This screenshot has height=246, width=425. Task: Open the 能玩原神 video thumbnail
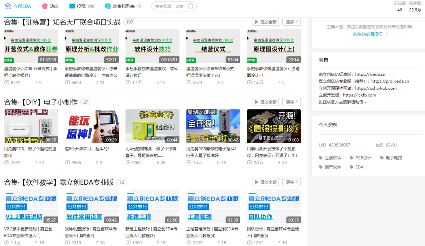(x=92, y=126)
